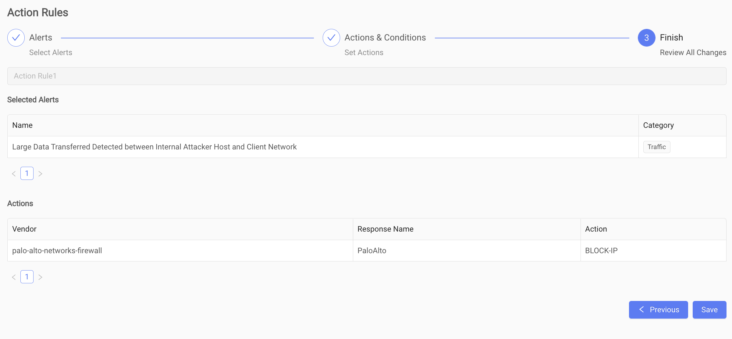Click the Action Rules page title
This screenshot has width=732, height=339.
38,12
